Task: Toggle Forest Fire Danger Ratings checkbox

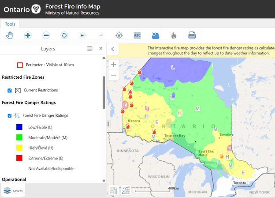Action: click(10, 115)
